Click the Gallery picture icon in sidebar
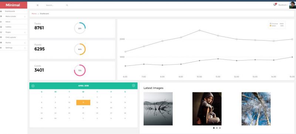This screenshot has height=134, width=296. [x=1, y=27]
